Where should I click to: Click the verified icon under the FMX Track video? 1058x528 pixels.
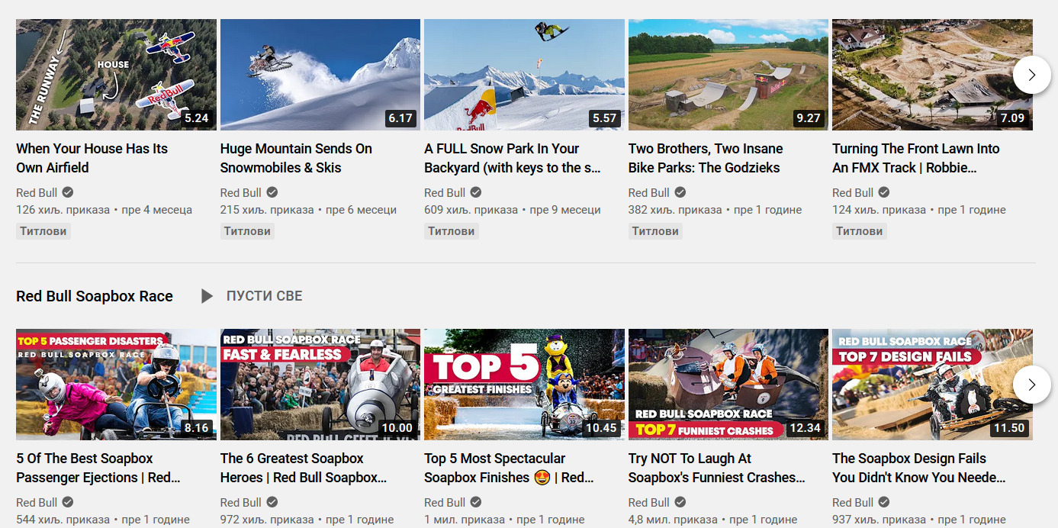pyautogui.click(x=883, y=192)
